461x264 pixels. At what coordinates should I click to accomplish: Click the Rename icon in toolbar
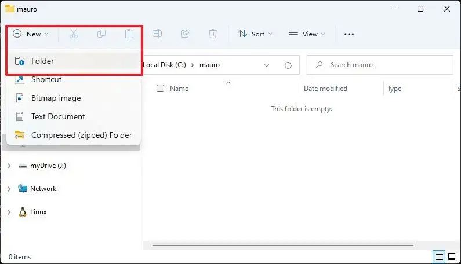pyautogui.click(x=157, y=34)
